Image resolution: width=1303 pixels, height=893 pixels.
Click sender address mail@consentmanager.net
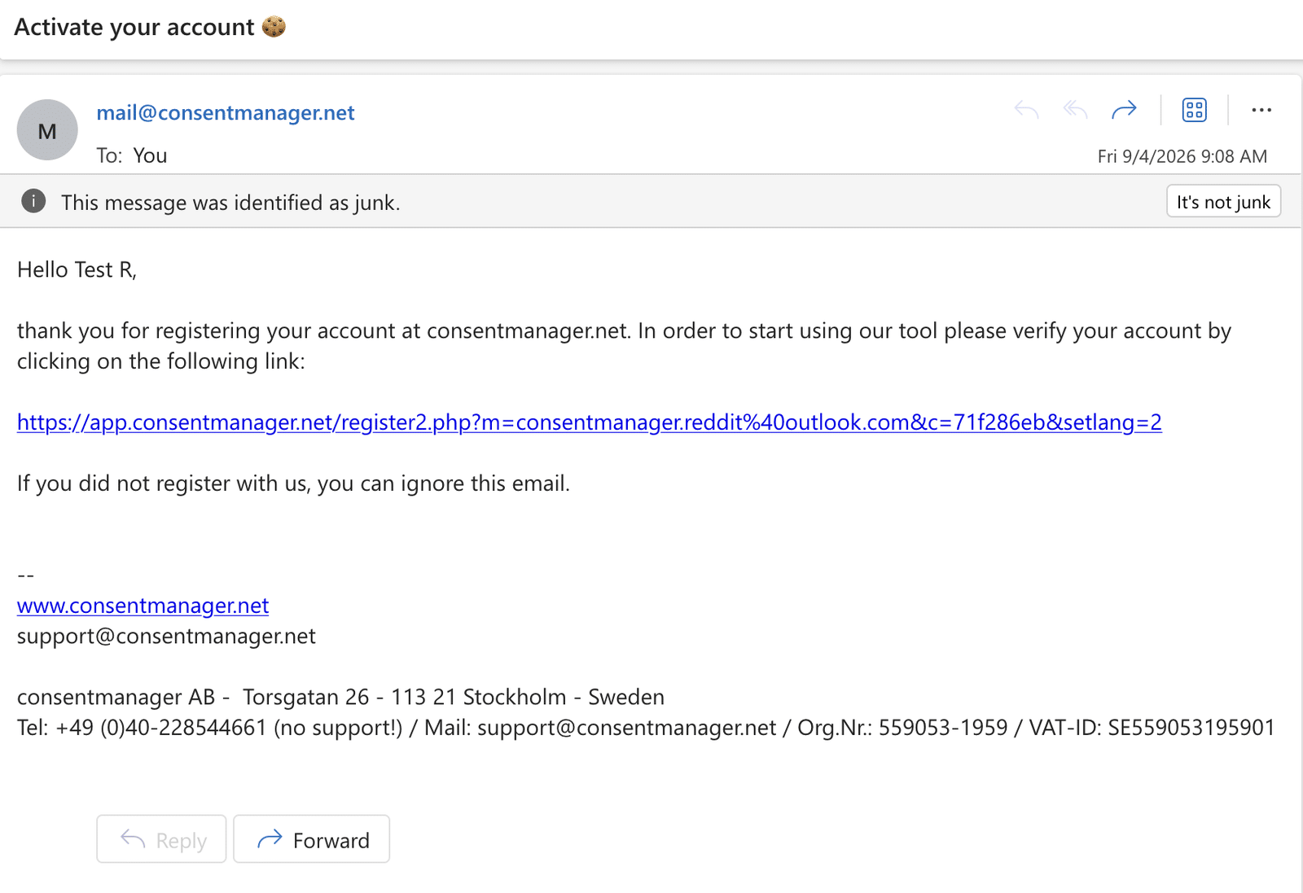pyautogui.click(x=226, y=112)
